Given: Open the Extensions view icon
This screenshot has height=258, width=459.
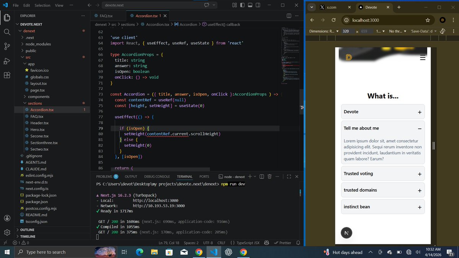Looking at the screenshot, I should point(7,75).
